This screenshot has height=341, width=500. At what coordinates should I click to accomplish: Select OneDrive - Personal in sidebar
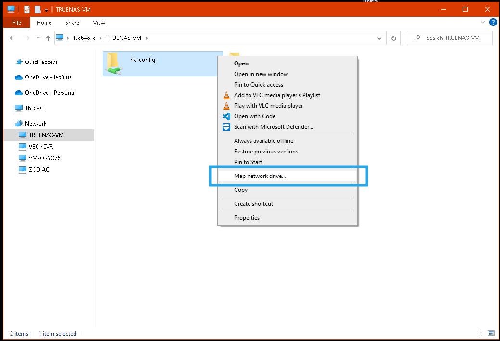pyautogui.click(x=45, y=93)
